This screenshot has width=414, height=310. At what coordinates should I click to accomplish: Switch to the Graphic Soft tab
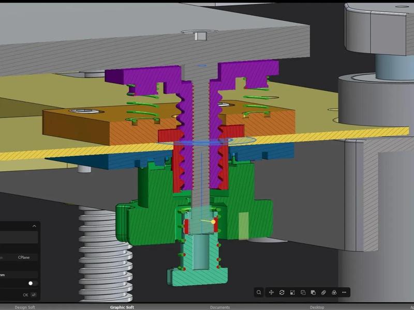coord(122,307)
